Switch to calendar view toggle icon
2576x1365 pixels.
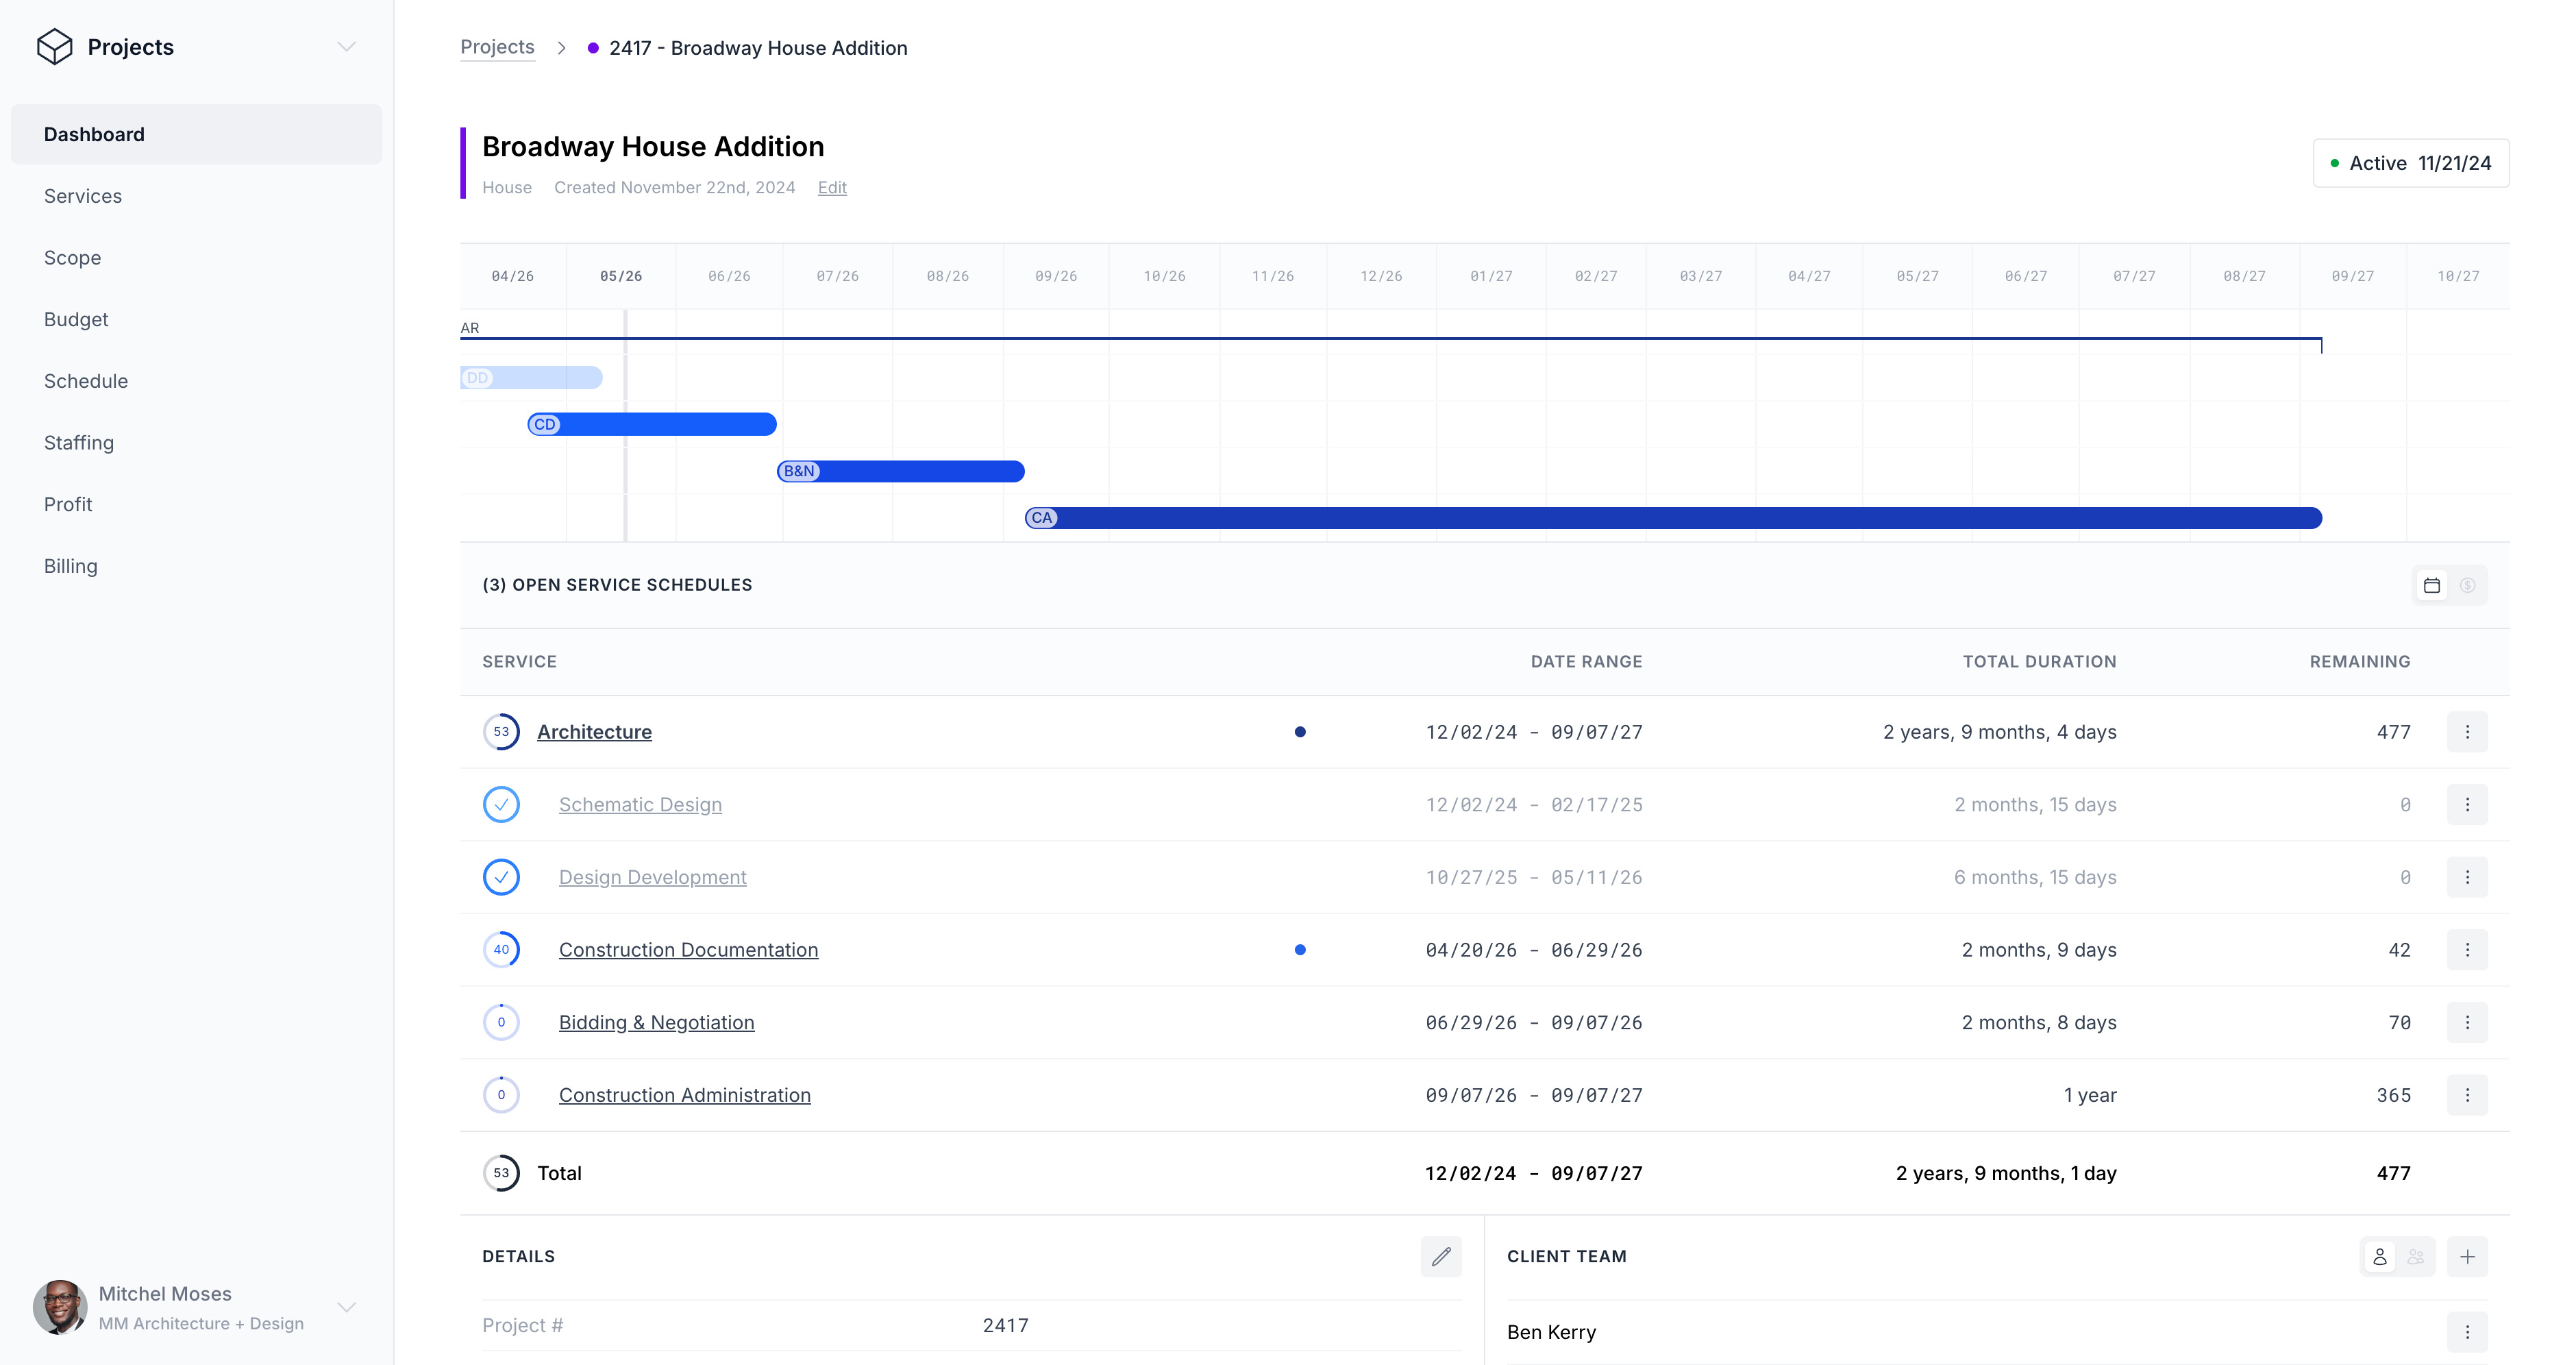coord(2432,585)
